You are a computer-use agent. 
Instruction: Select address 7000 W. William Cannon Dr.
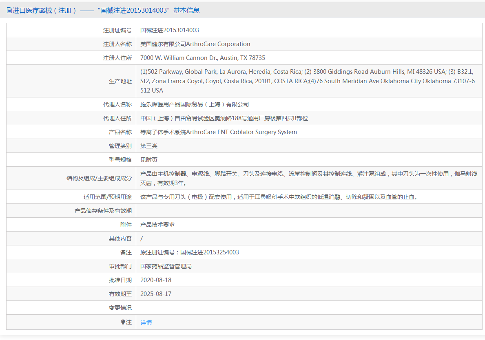tap(203, 58)
